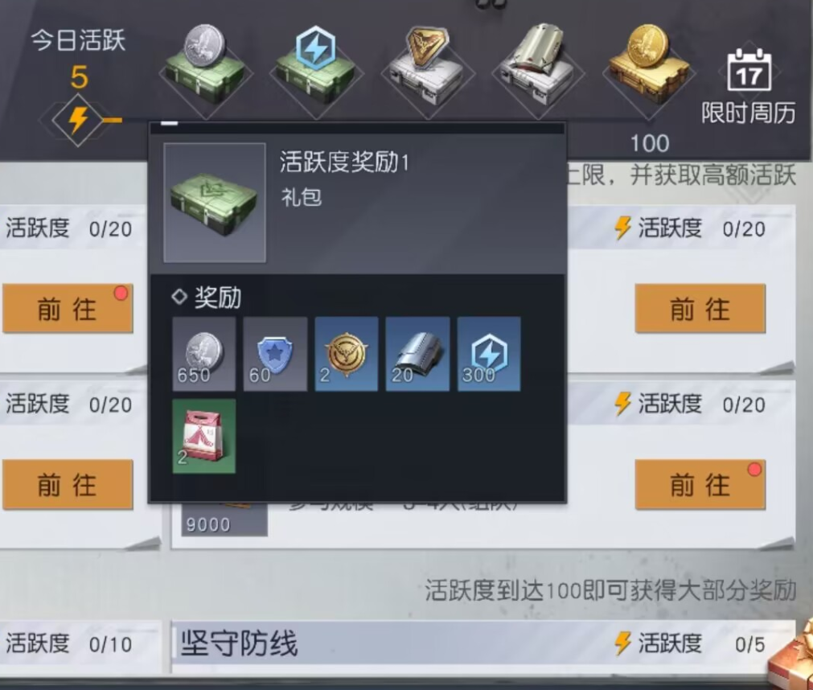Tap the red gift bag reward item
This screenshot has height=690, width=813.
tap(203, 436)
